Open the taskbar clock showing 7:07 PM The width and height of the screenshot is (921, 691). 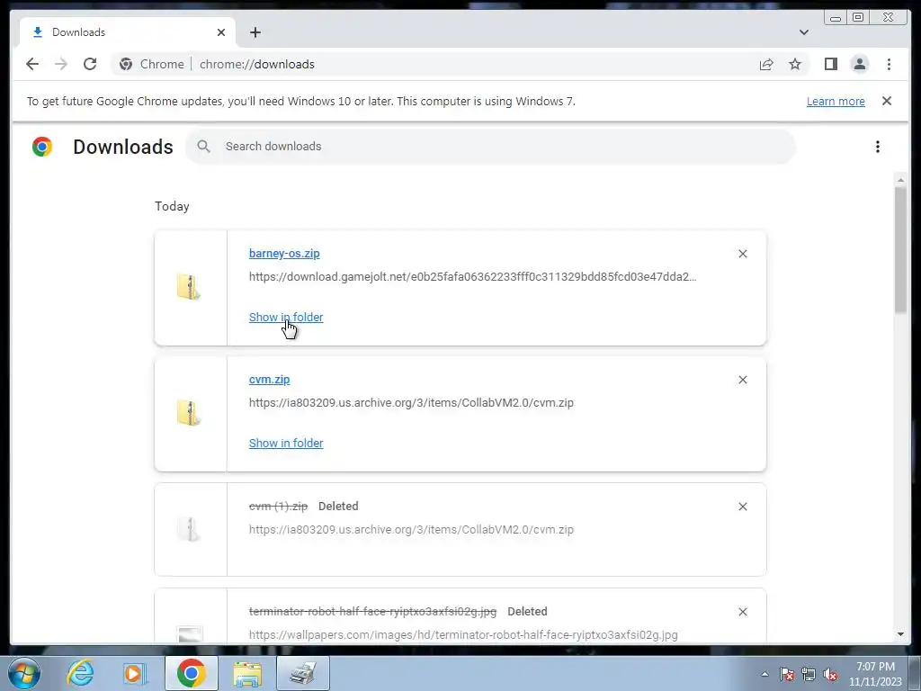[875, 674]
